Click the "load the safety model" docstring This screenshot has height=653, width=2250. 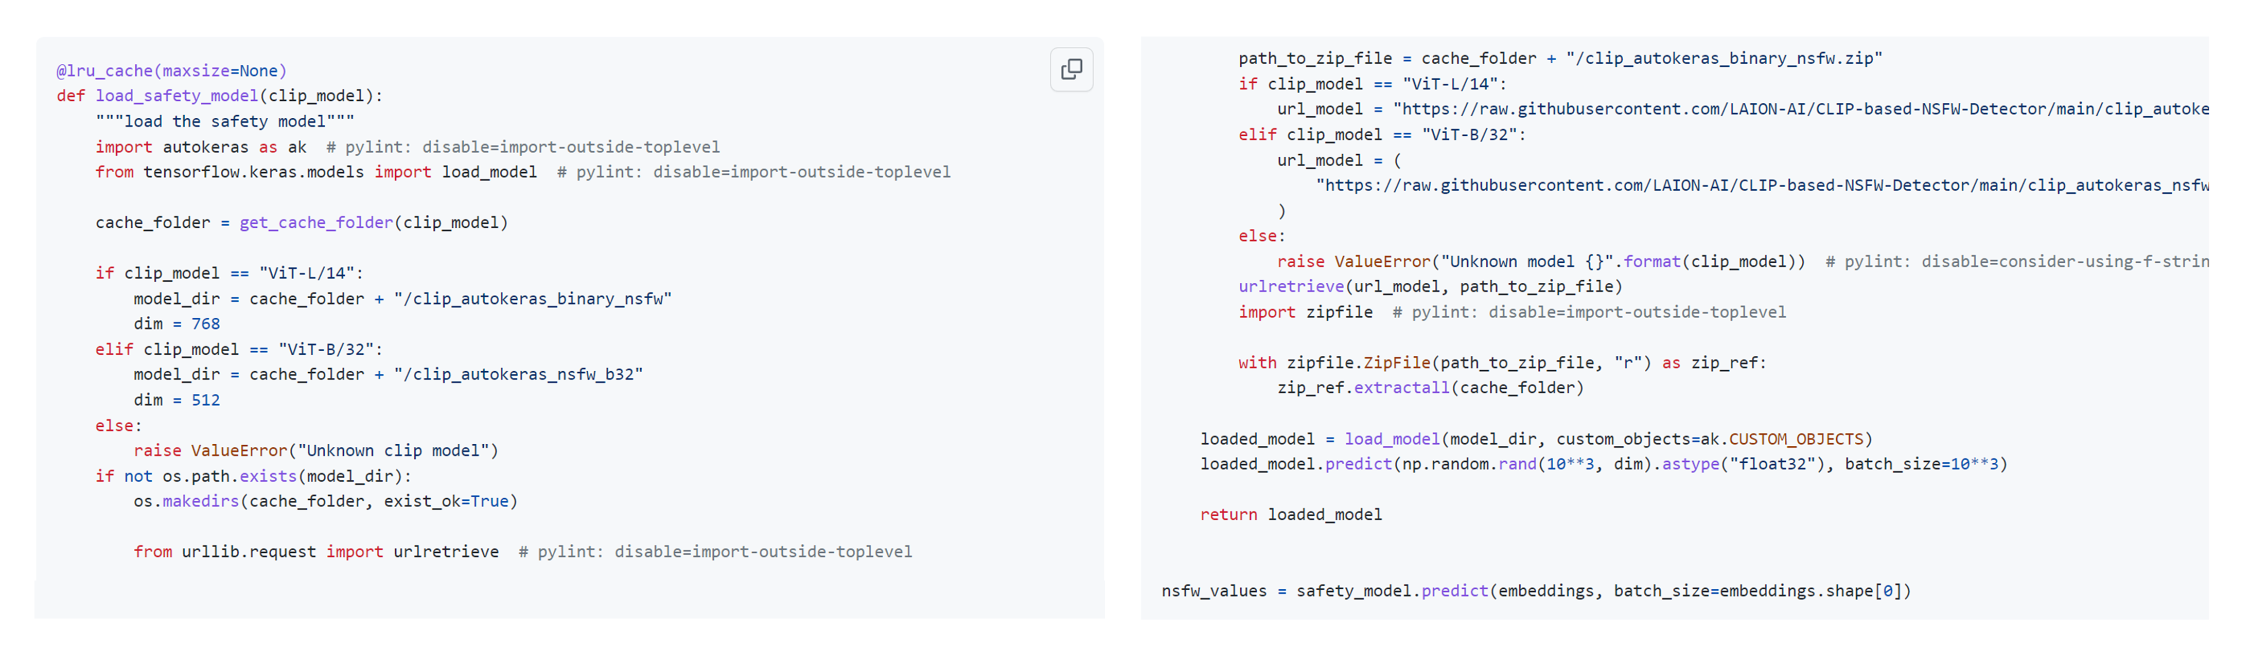224,121
